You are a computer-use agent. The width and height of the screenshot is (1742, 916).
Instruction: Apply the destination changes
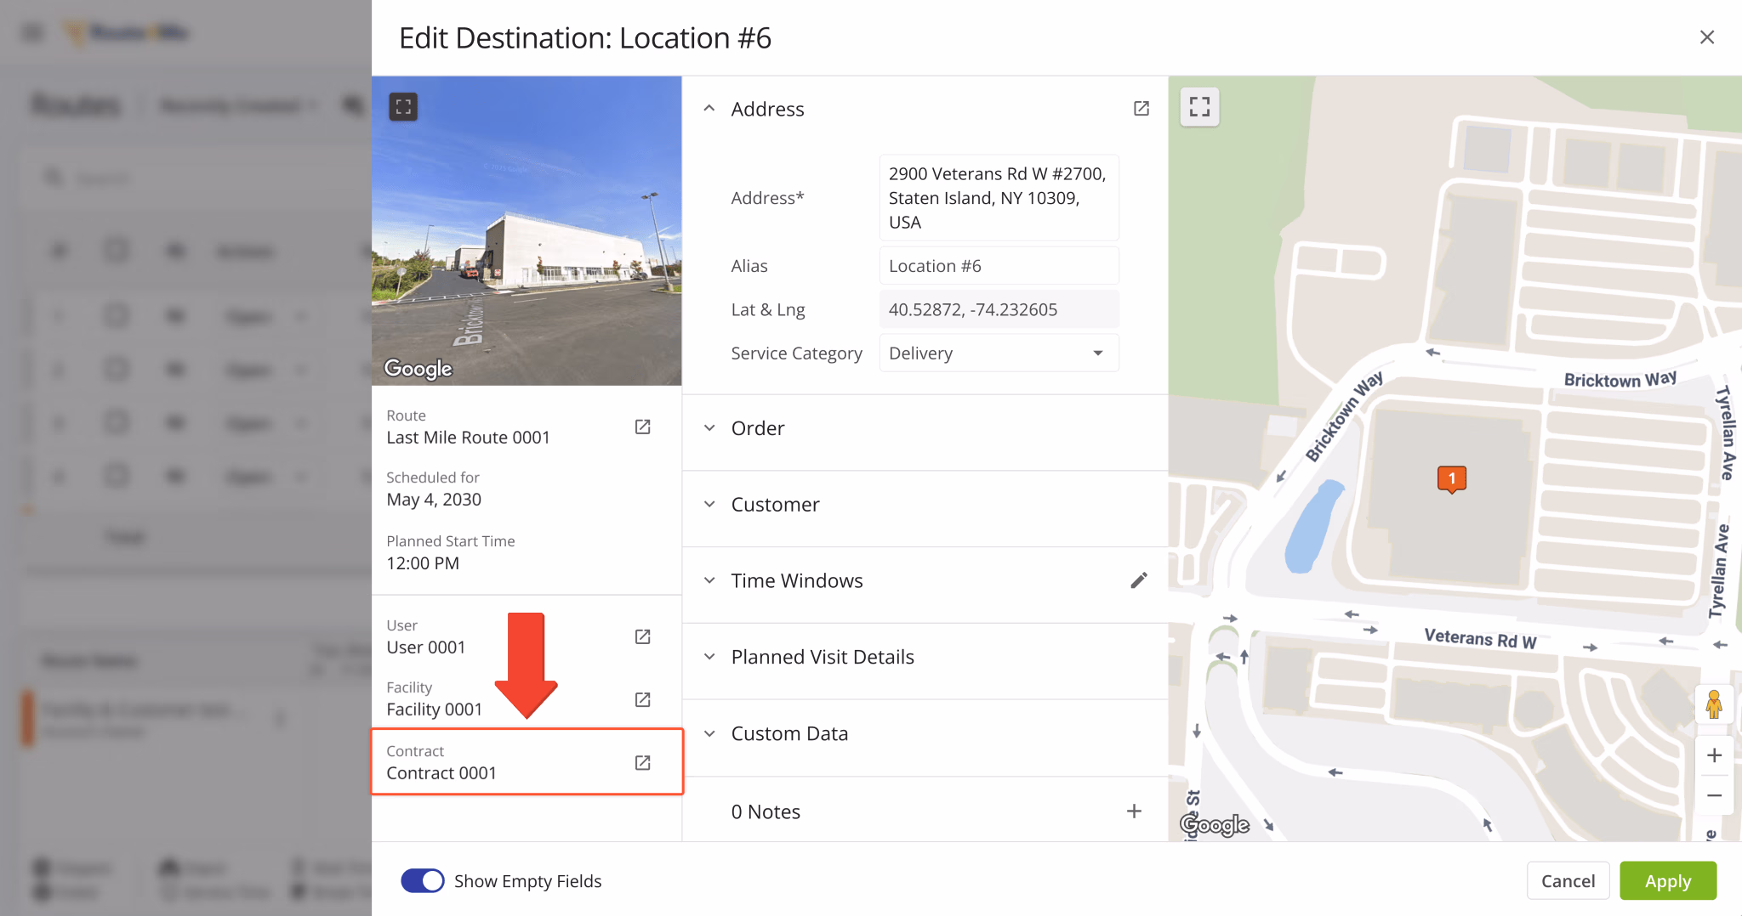pyautogui.click(x=1667, y=880)
